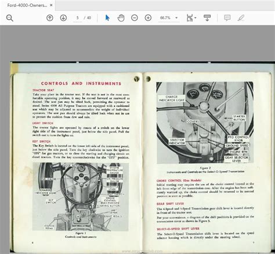Edit the current page number field

click(78, 18)
